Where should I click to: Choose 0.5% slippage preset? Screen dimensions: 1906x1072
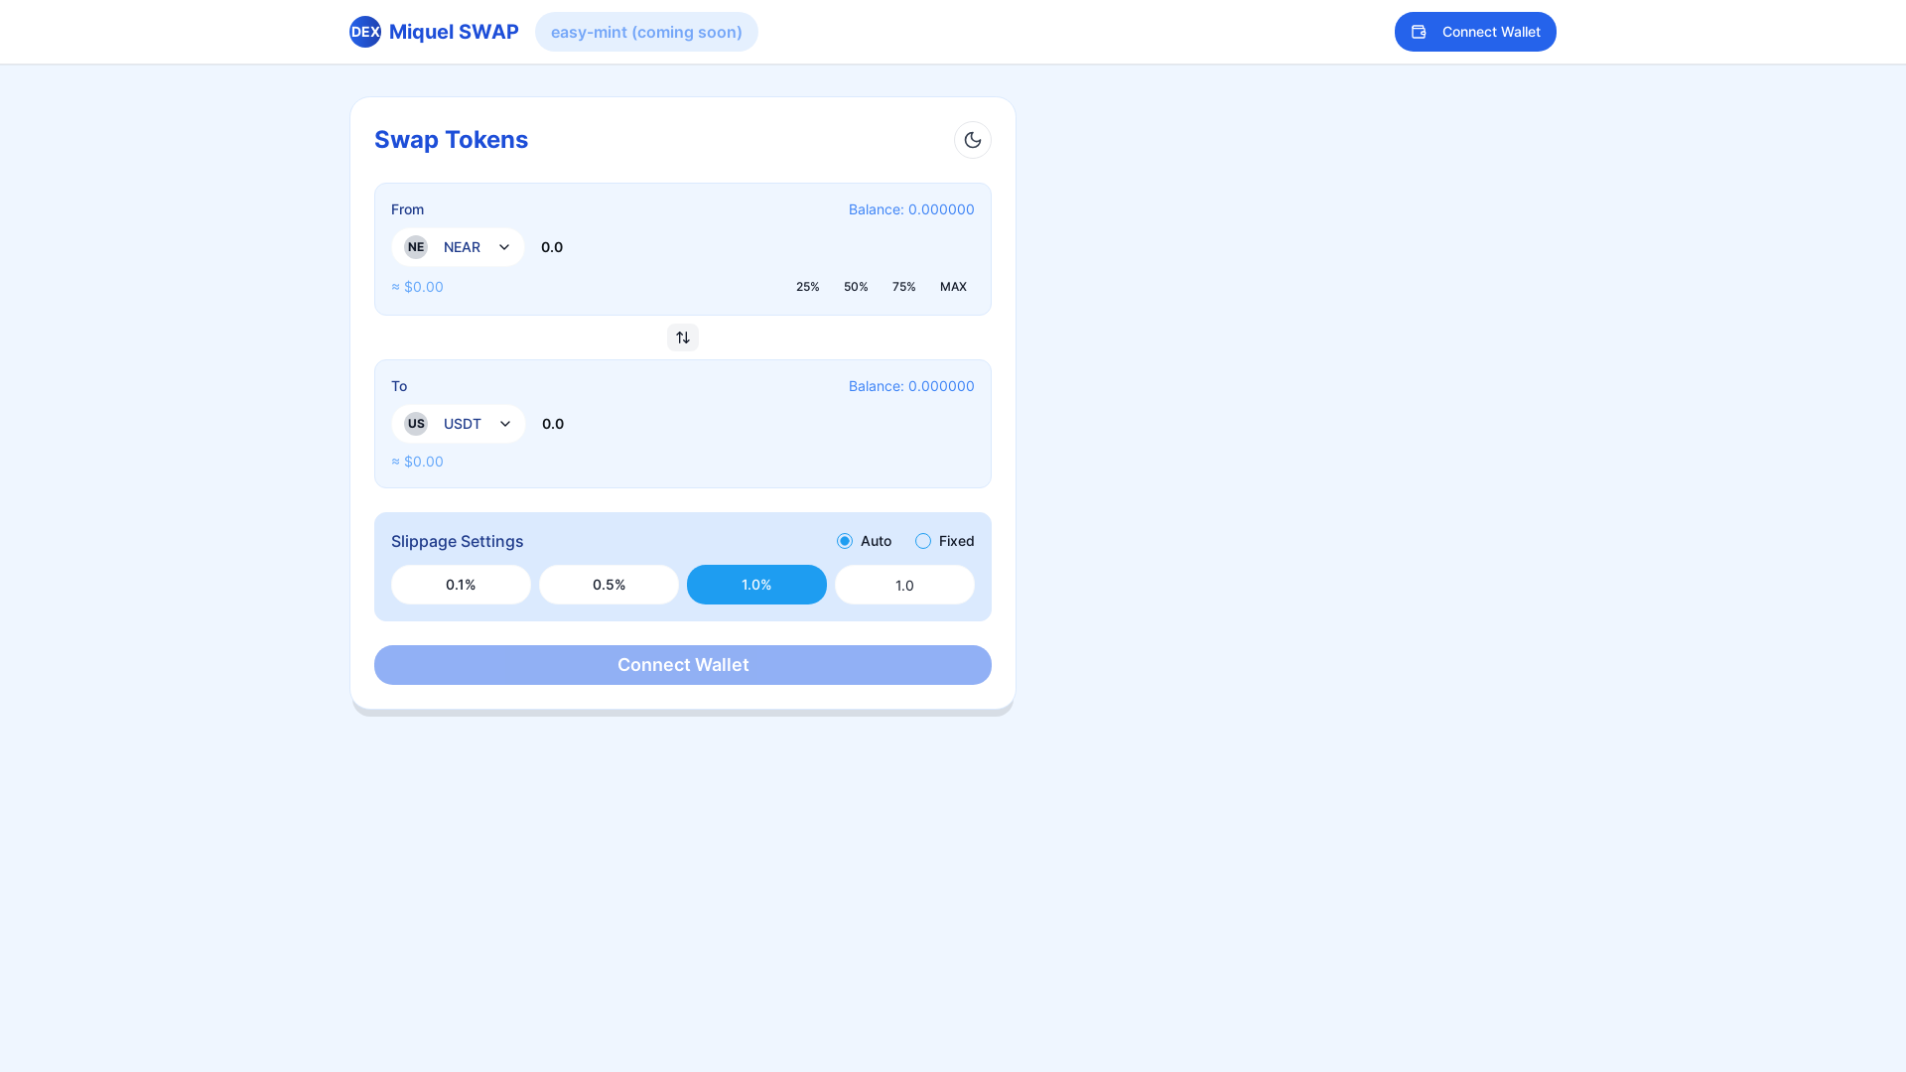[609, 585]
